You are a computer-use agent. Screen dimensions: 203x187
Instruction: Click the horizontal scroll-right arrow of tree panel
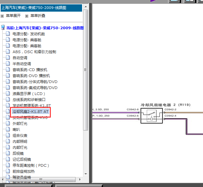click(x=80, y=179)
